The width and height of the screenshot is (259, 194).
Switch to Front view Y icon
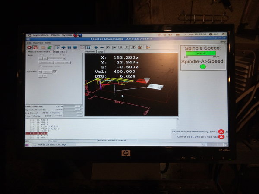tap(127, 47)
